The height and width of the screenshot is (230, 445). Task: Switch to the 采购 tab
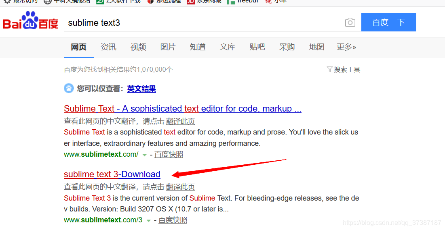point(287,47)
